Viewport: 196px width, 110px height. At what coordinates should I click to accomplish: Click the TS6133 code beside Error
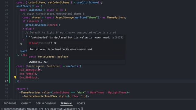(x=43, y=43)
